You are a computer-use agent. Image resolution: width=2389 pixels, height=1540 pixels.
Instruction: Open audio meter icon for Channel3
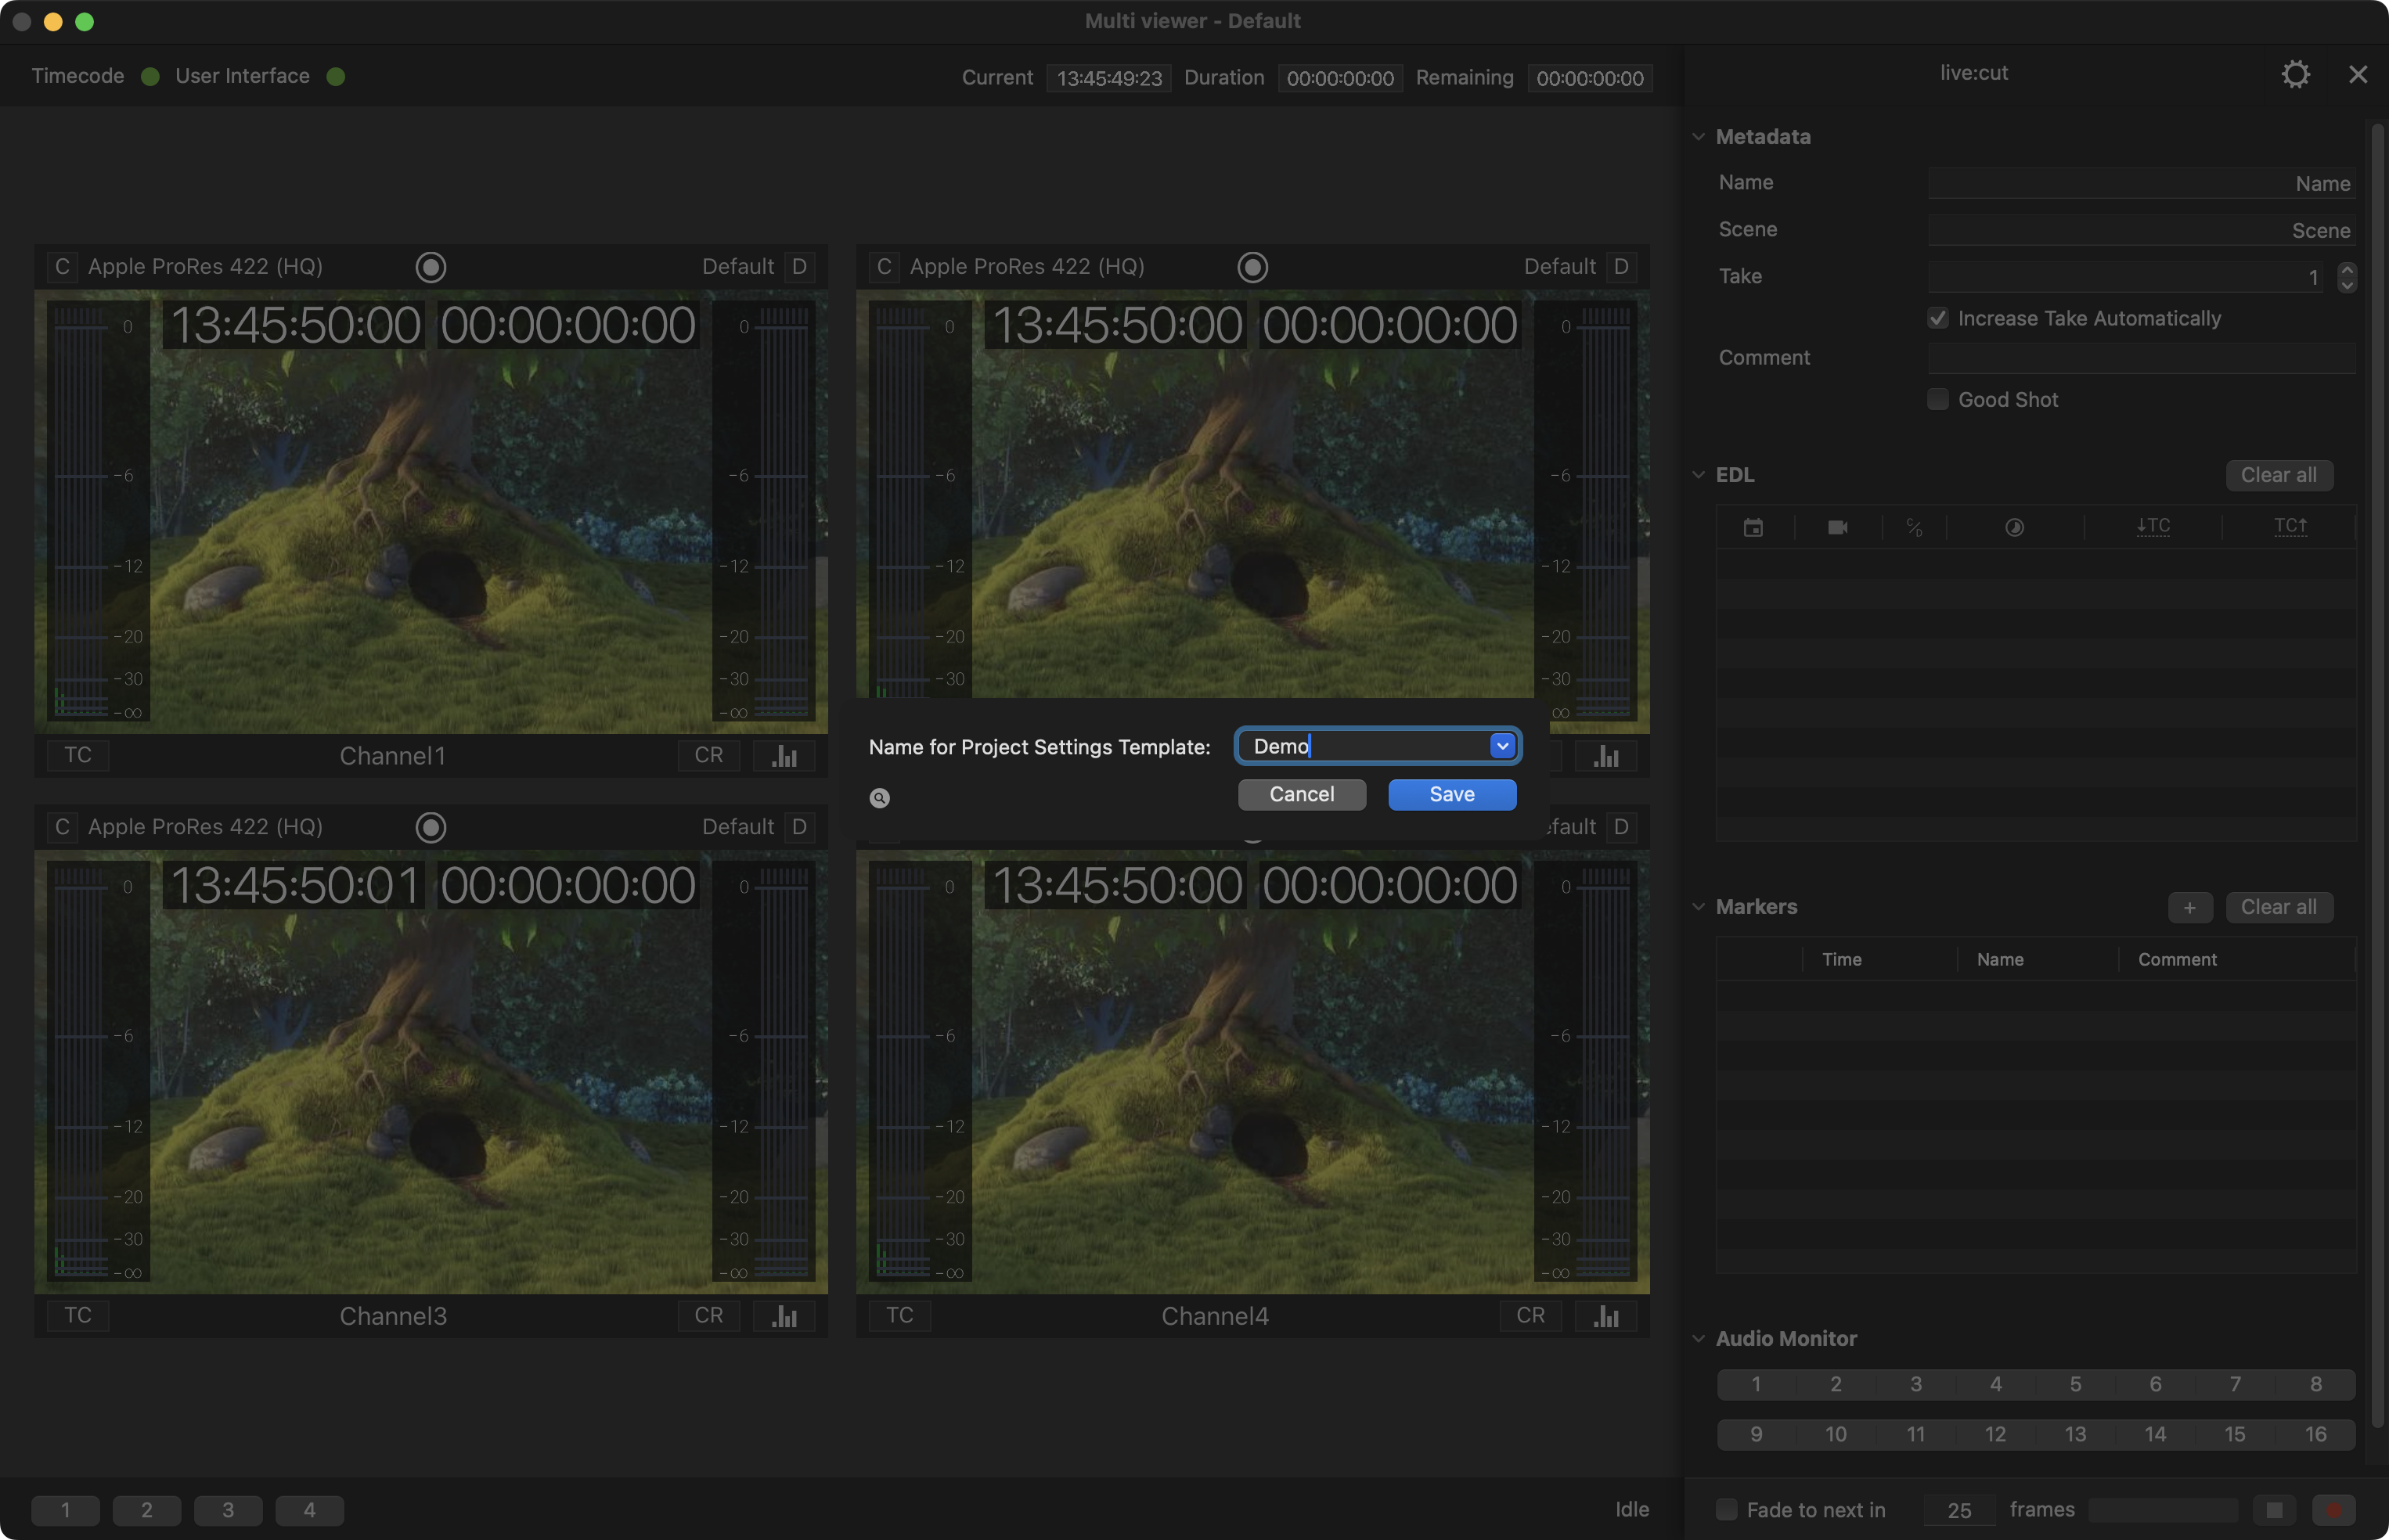(x=785, y=1316)
